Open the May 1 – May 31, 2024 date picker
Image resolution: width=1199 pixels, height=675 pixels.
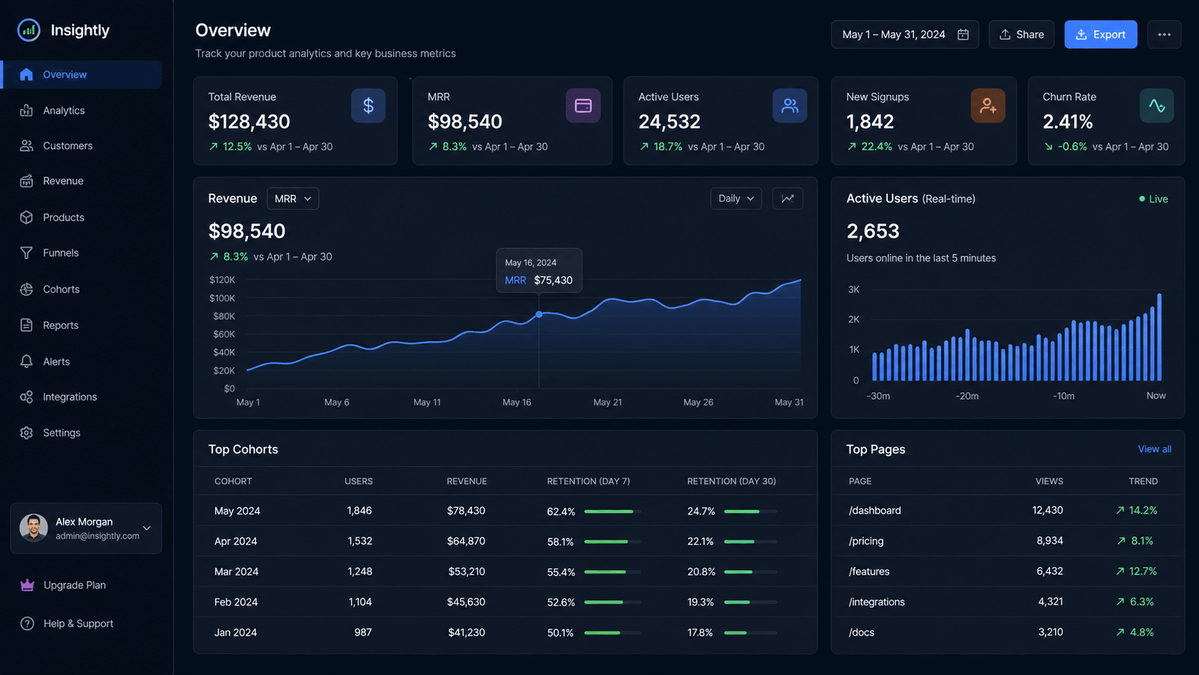(905, 34)
